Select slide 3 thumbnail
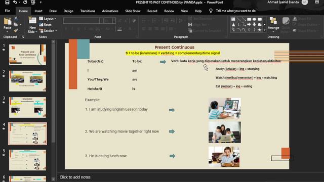The width and height of the screenshot is (324, 182). coord(27,107)
